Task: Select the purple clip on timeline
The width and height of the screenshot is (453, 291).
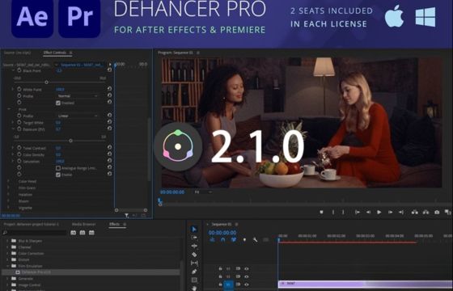Action: point(365,284)
